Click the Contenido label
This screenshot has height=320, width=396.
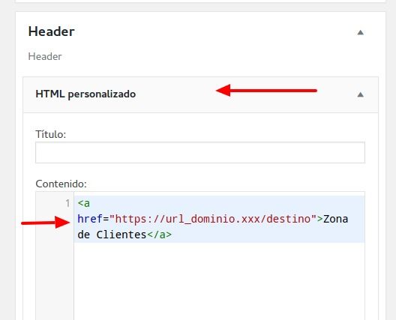tap(61, 184)
